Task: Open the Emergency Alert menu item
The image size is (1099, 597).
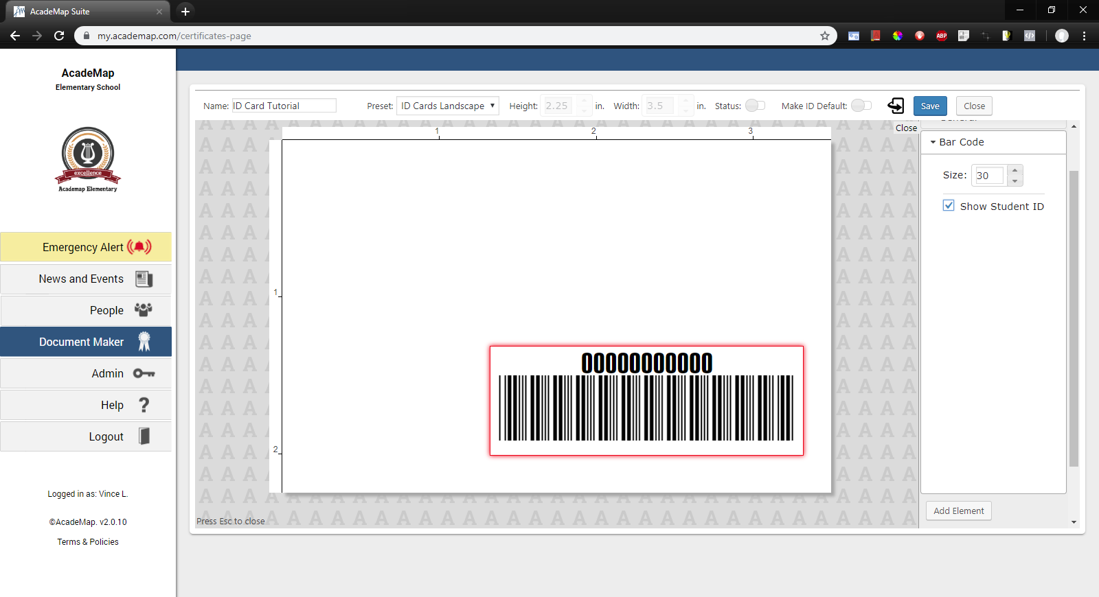Action: pyautogui.click(x=86, y=247)
